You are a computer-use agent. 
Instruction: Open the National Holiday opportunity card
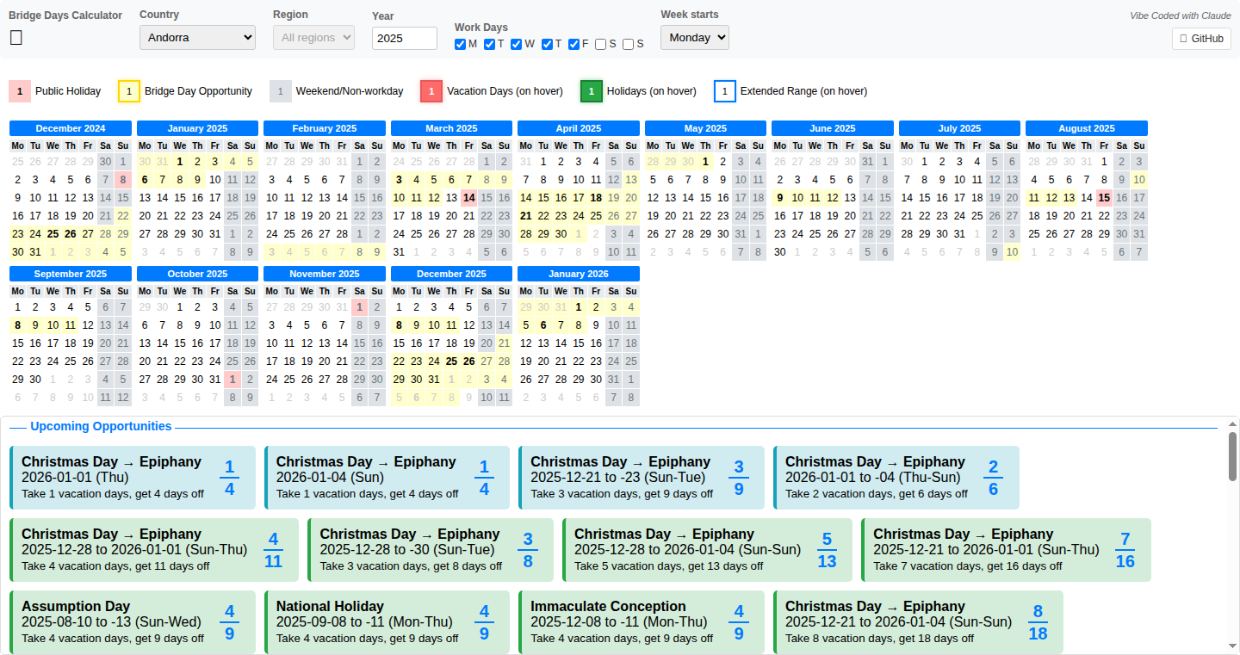coord(387,622)
